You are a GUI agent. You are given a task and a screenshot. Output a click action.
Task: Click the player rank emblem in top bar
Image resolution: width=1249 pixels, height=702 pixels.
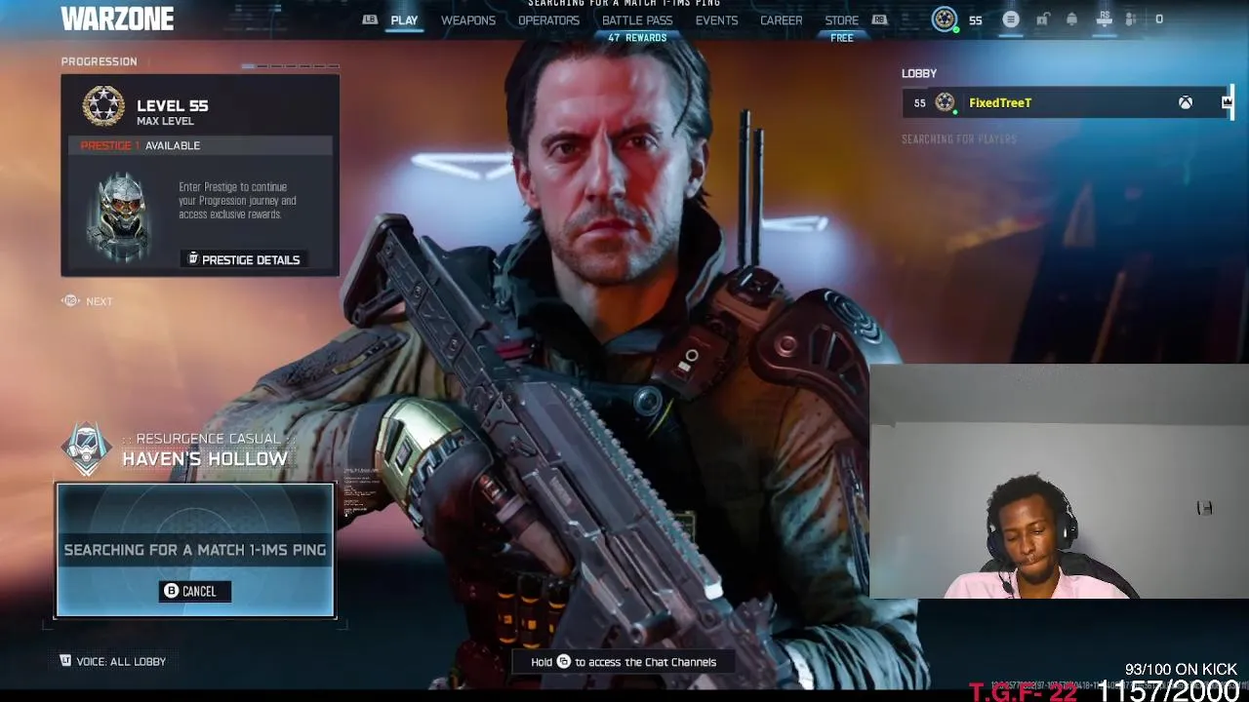pos(945,19)
